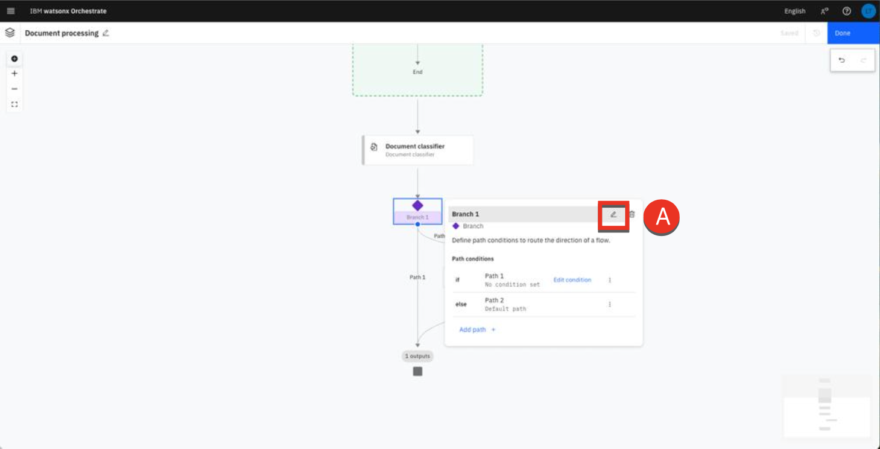Open the hamburger navigation menu
The height and width of the screenshot is (449, 880).
(x=10, y=11)
